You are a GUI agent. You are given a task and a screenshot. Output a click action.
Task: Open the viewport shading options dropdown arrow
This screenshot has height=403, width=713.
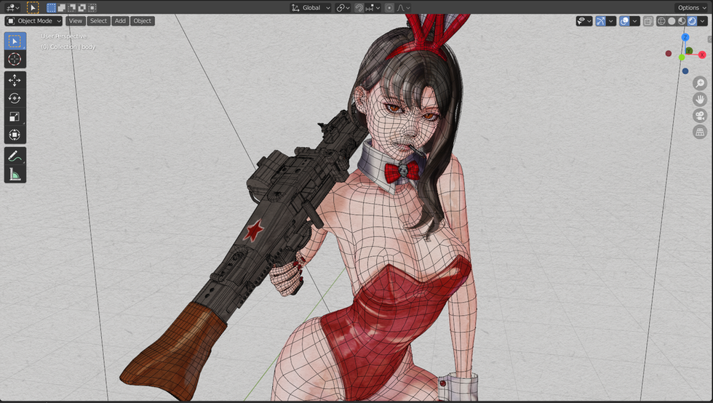(x=703, y=21)
